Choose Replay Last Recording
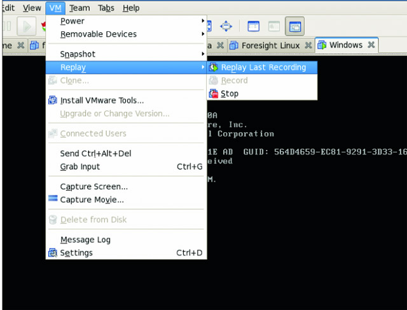This screenshot has width=407, height=310. [262, 67]
